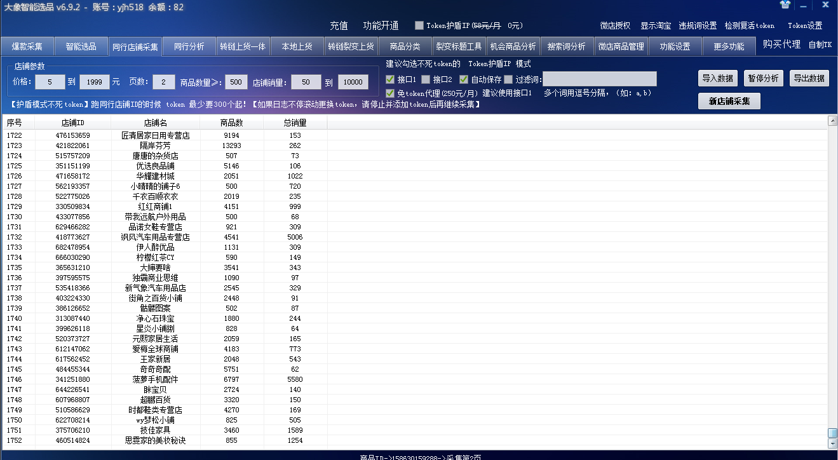
Task: Select the row for 柠檬红茶CY
Action: [415, 257]
